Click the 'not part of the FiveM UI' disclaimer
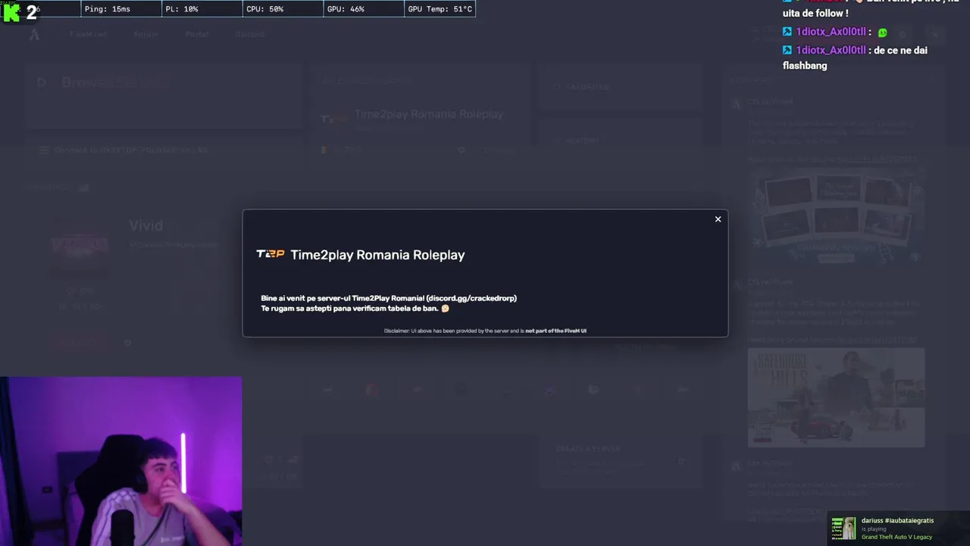Viewport: 970px width, 546px height. pos(555,331)
